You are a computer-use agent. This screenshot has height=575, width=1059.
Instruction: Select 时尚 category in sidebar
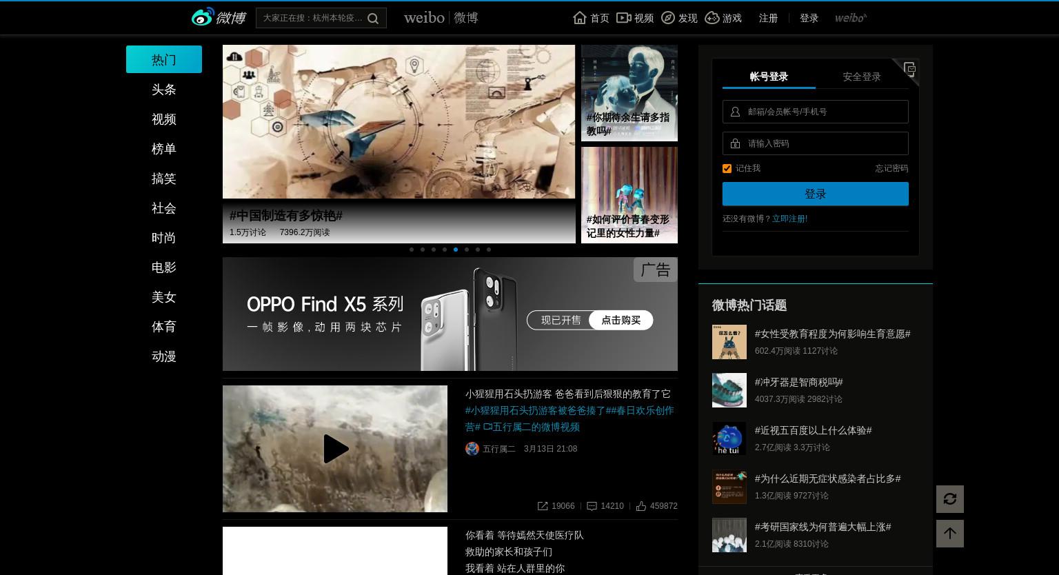tap(164, 238)
